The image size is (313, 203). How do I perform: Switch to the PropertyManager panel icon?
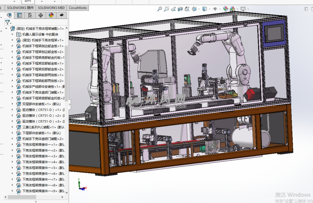coord(20,15)
